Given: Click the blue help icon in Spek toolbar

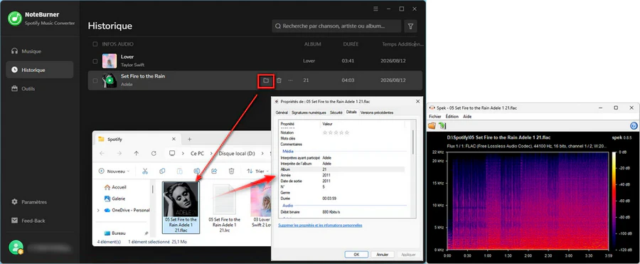Looking at the screenshot, I should click(634, 126).
